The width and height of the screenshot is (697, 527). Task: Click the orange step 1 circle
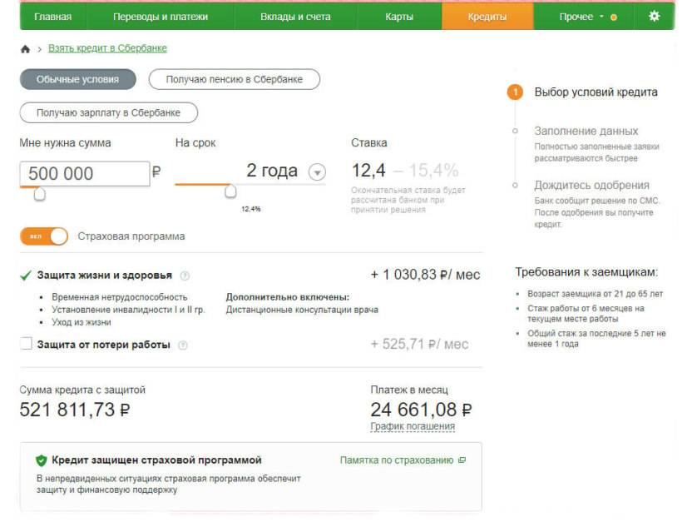tap(515, 92)
